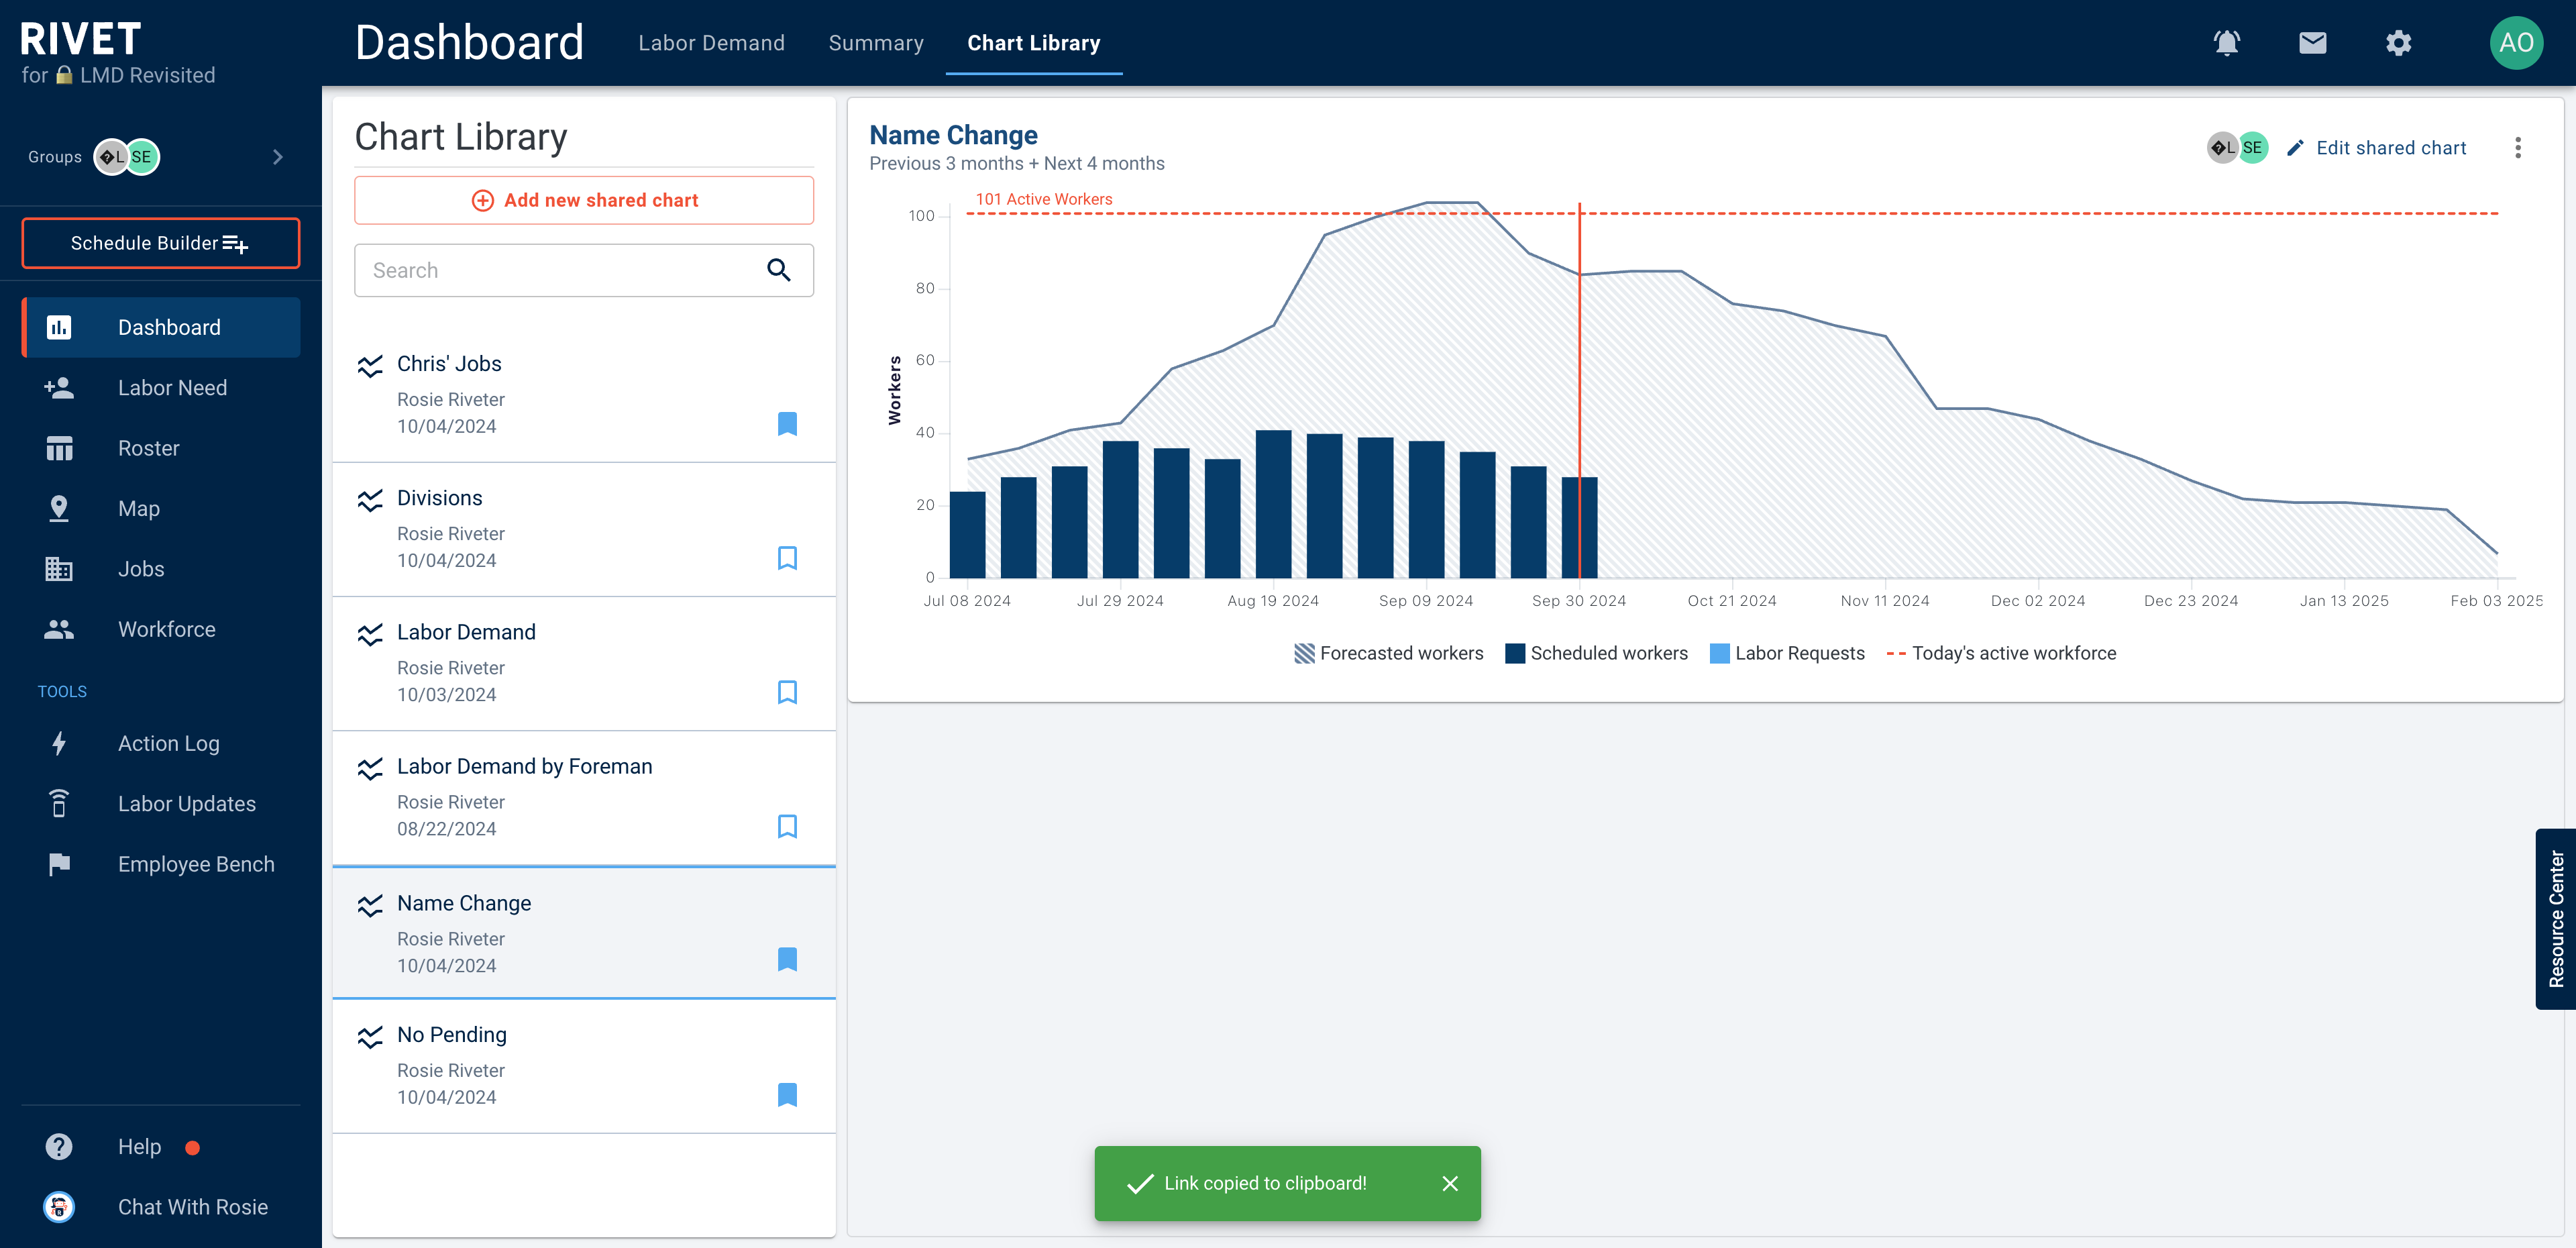Open the chart's three-dot more menu
This screenshot has height=1248, width=2576.
(2517, 148)
